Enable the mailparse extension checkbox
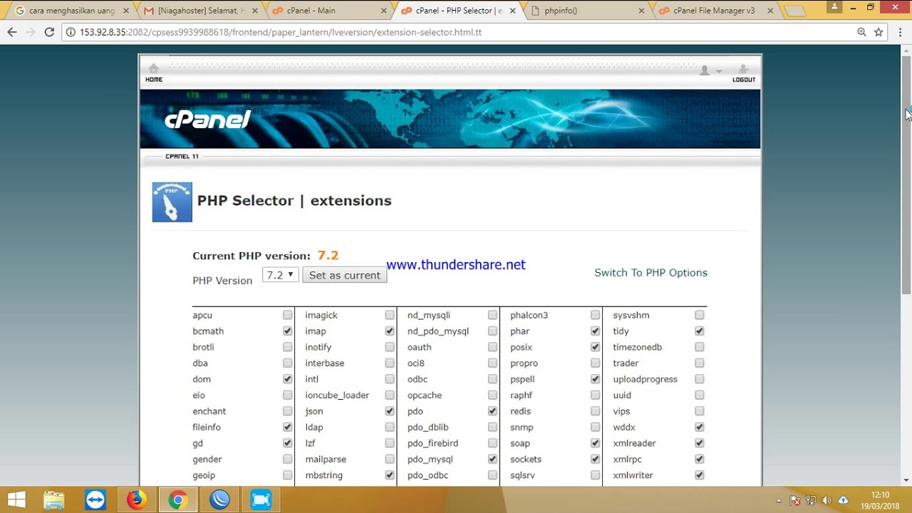Image resolution: width=912 pixels, height=513 pixels. point(390,460)
